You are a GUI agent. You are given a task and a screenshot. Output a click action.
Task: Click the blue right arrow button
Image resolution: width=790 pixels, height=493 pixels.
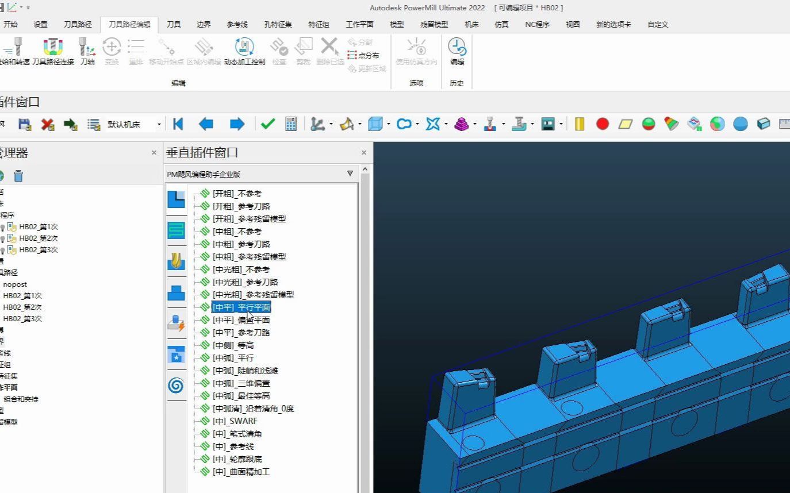237,124
